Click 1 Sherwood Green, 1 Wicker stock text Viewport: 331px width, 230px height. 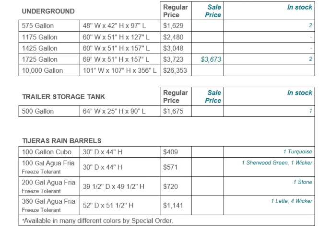[277, 163]
